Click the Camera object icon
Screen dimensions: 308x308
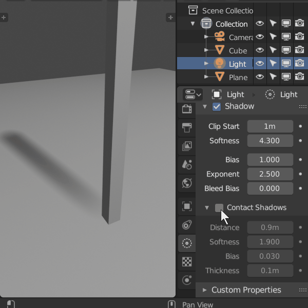pos(219,36)
